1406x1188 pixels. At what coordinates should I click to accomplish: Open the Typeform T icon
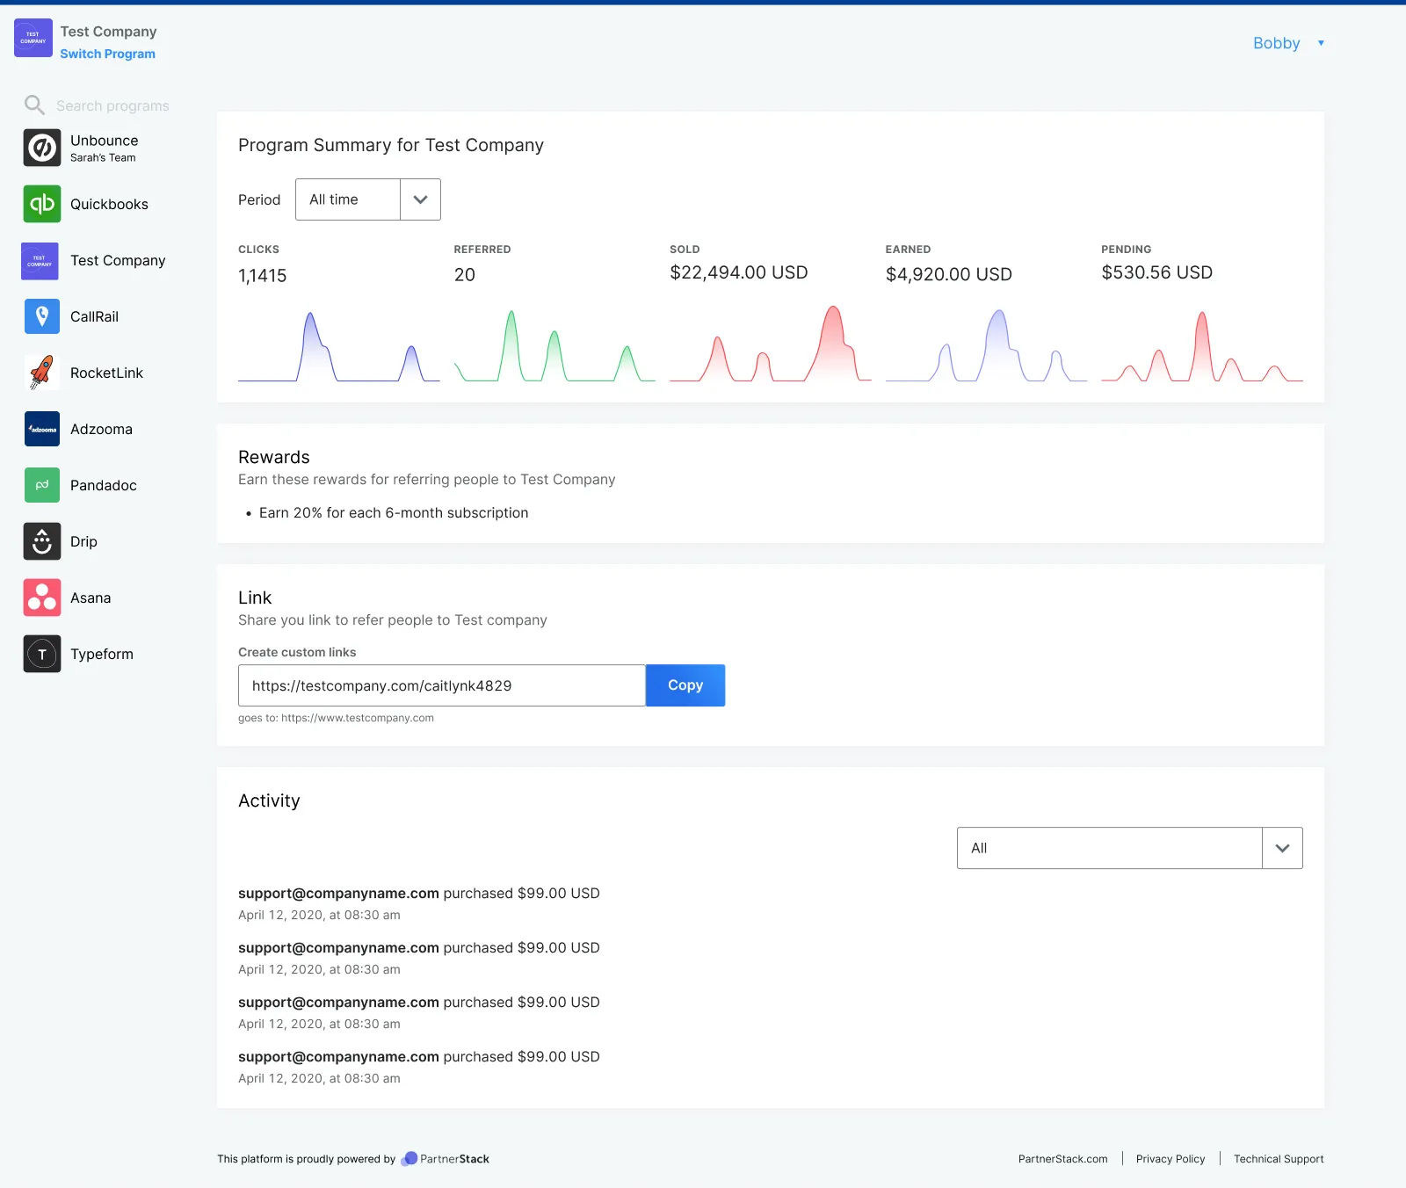42,654
